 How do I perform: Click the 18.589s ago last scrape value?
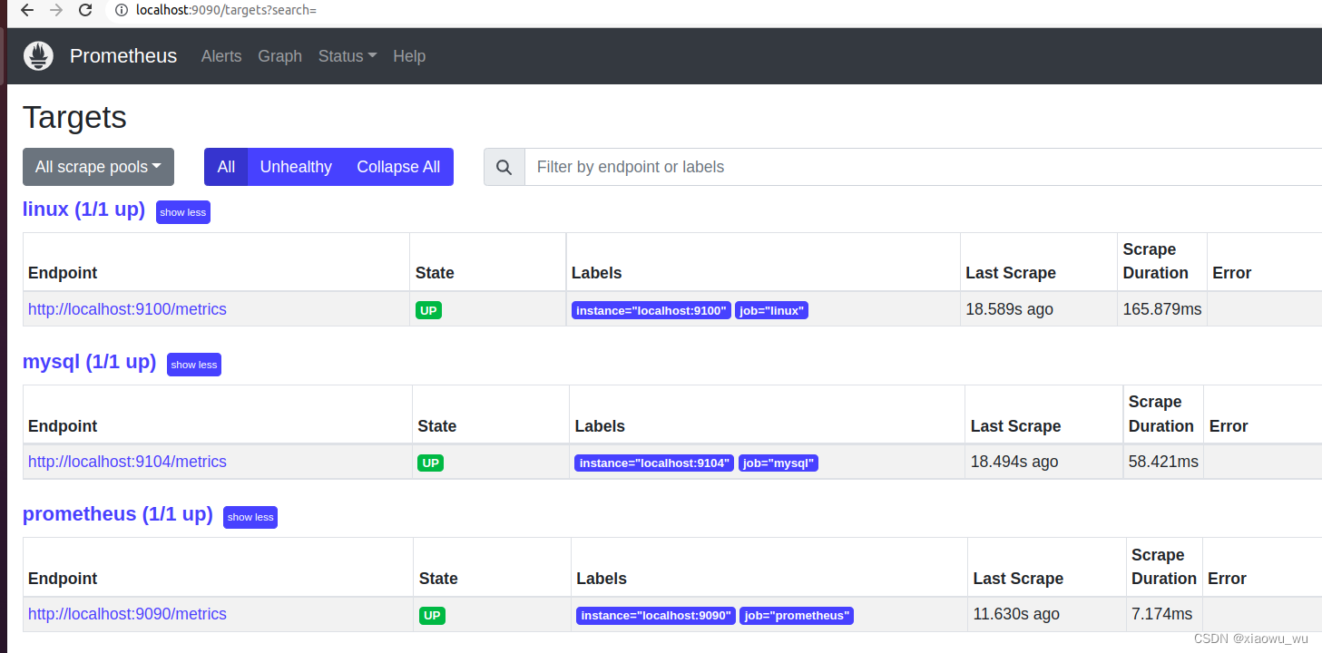point(1009,309)
